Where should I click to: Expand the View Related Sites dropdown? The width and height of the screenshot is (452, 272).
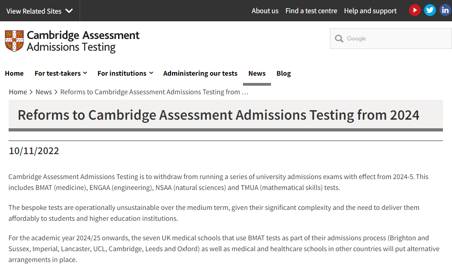coord(39,11)
